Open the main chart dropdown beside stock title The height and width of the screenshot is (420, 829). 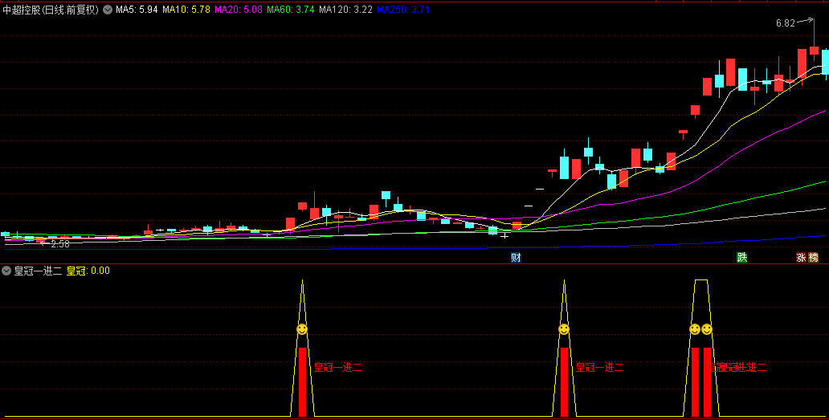[108, 10]
